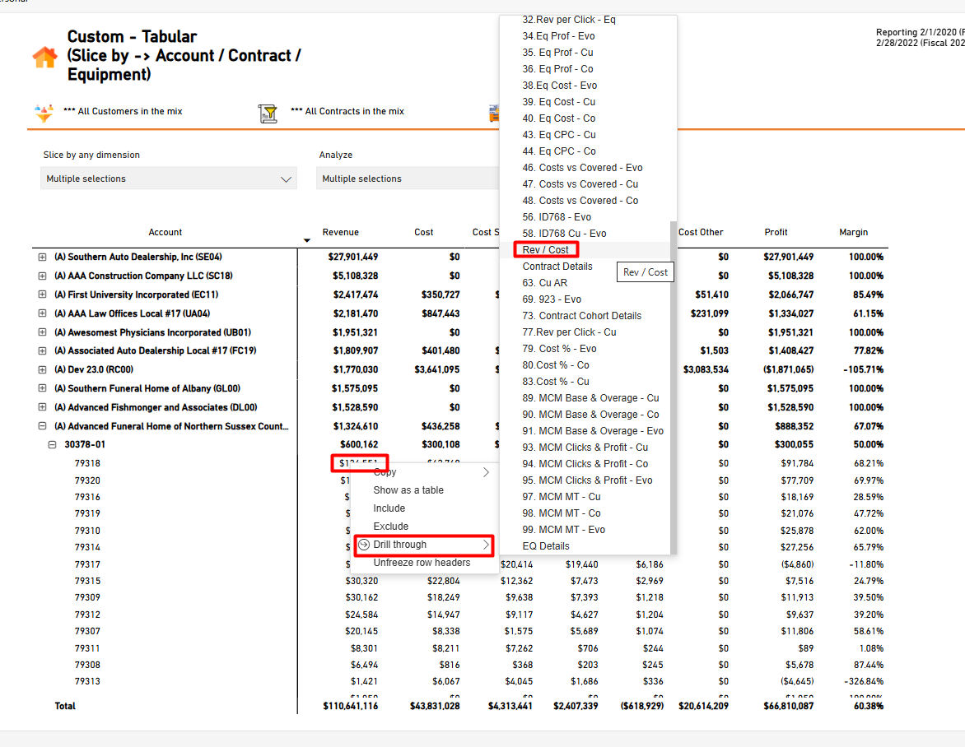Expand Southern Funeral Home of Albany row
This screenshot has width=965, height=747.
click(42, 388)
